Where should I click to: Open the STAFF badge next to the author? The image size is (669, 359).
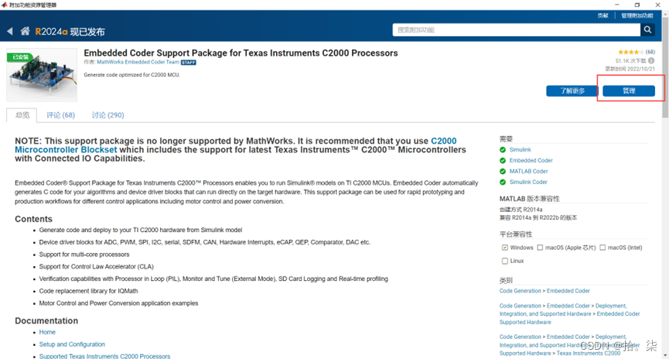(188, 63)
